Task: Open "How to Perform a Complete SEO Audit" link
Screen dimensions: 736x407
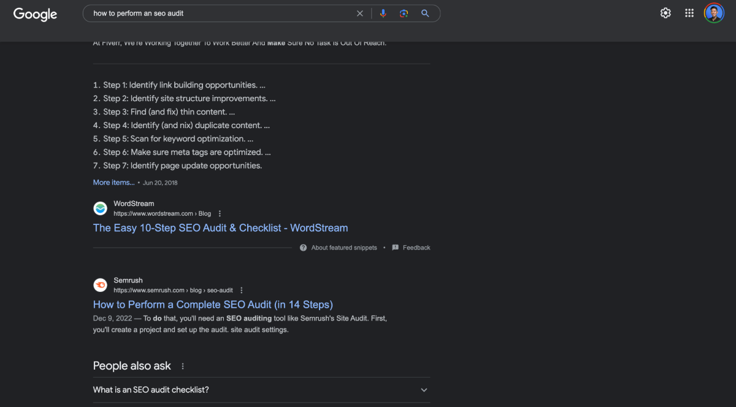Action: pyautogui.click(x=213, y=305)
